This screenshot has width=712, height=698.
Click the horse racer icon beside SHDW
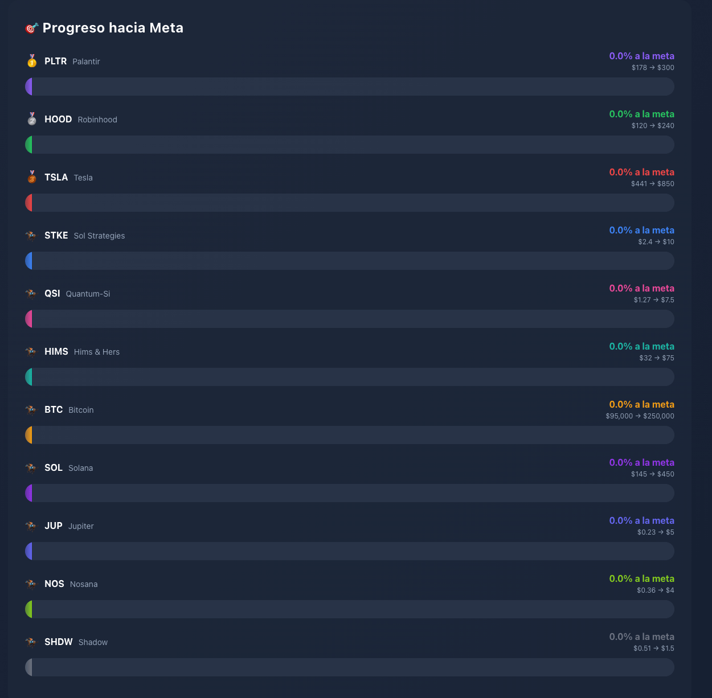click(x=31, y=642)
